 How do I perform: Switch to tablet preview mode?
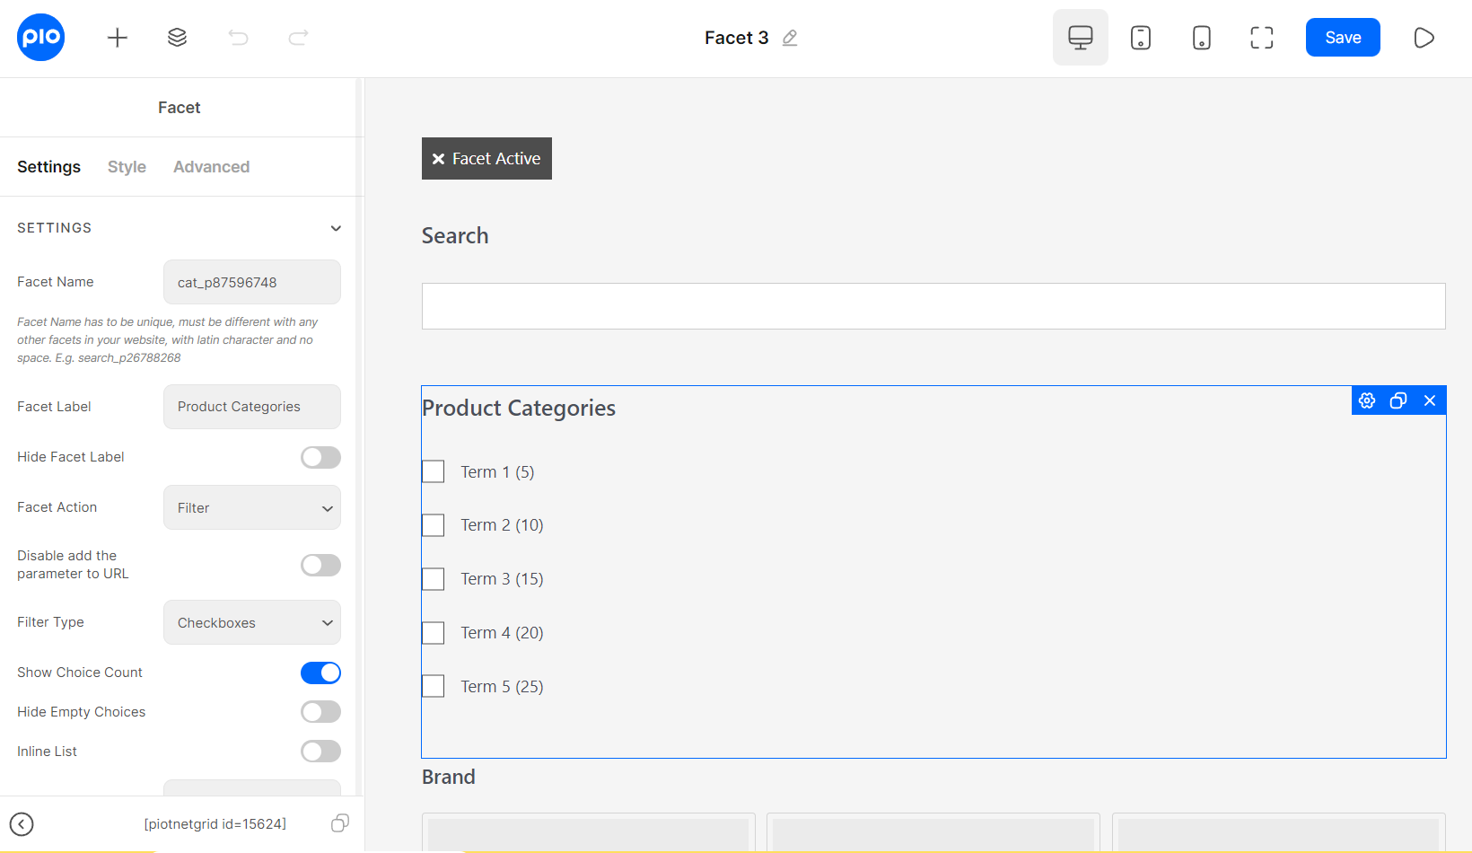coord(1141,37)
